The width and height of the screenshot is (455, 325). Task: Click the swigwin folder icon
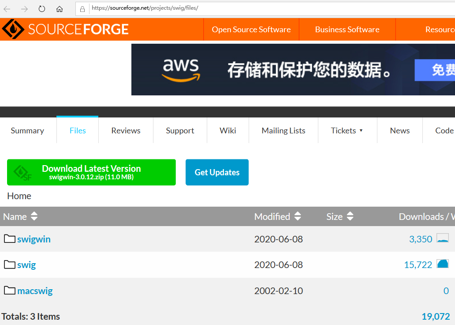pyautogui.click(x=10, y=238)
